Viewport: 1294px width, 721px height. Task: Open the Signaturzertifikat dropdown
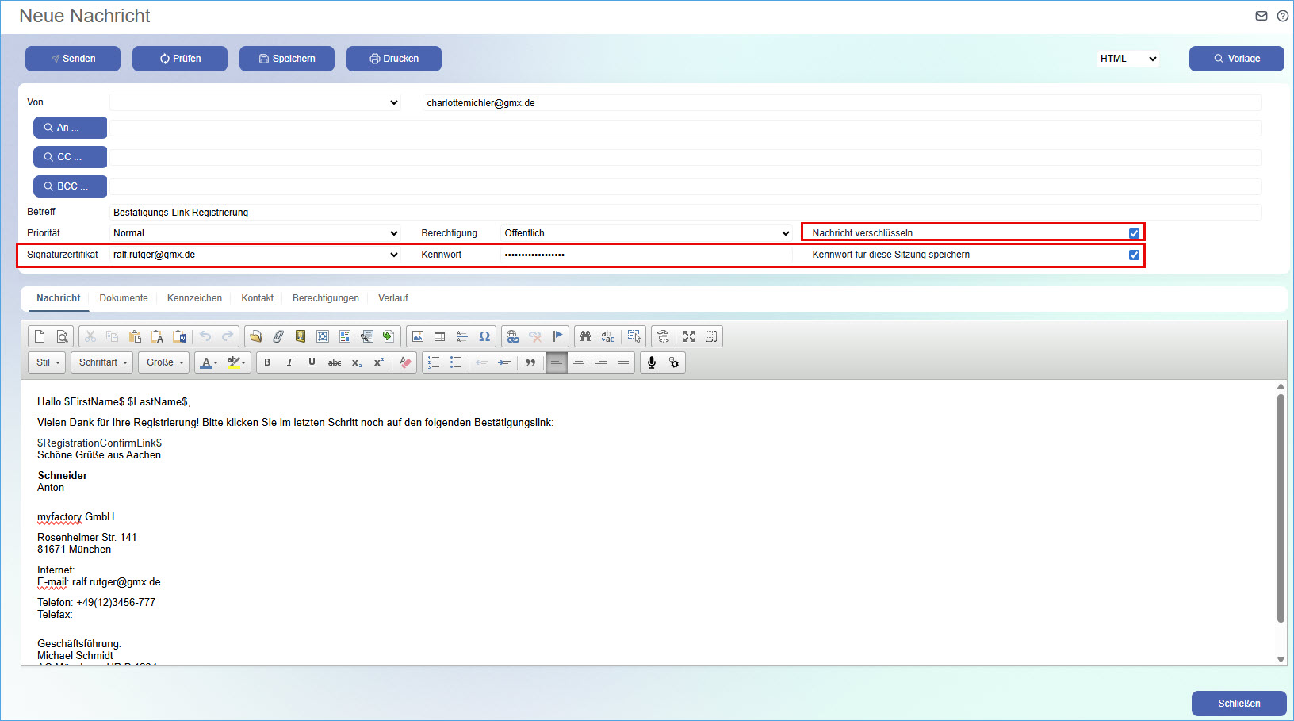[x=255, y=255]
